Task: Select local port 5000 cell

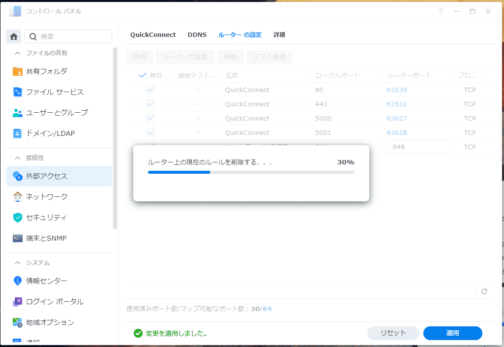Action: click(323, 118)
